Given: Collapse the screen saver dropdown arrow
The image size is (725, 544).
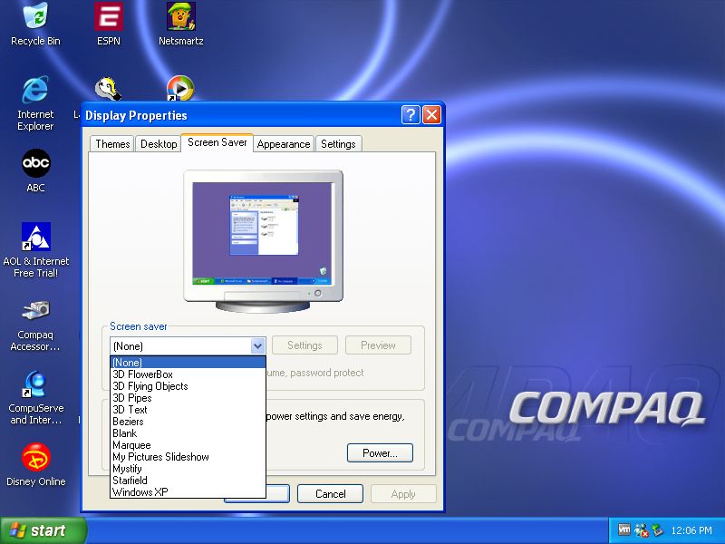Looking at the screenshot, I should (x=257, y=345).
